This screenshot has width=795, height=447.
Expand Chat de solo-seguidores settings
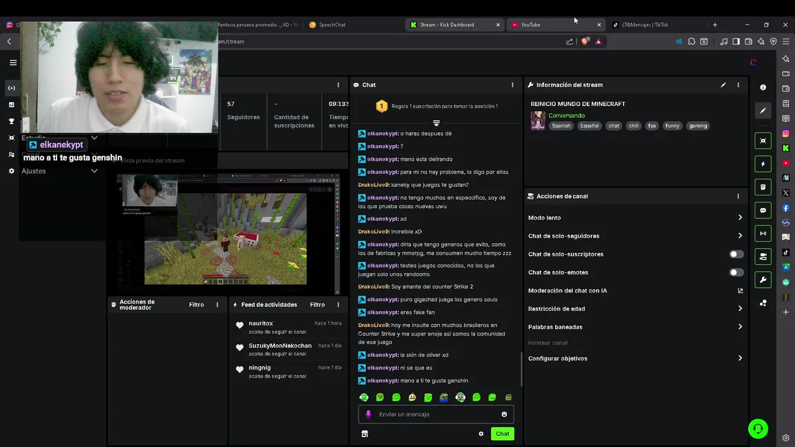click(635, 236)
